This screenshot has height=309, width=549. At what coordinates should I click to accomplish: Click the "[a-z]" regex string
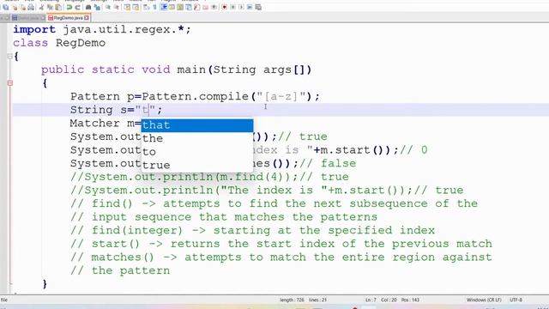click(281, 96)
